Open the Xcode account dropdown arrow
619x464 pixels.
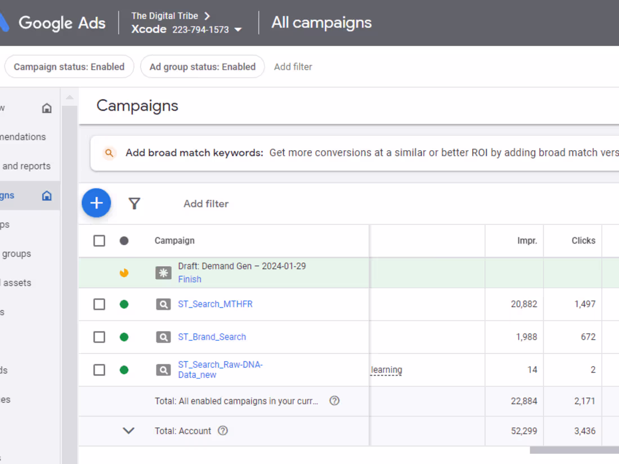click(237, 30)
